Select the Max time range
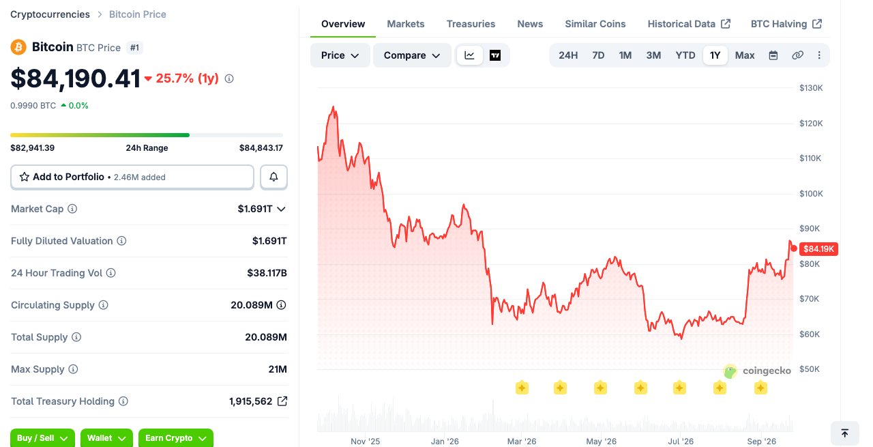The height and width of the screenshot is (447, 873). pyautogui.click(x=745, y=55)
